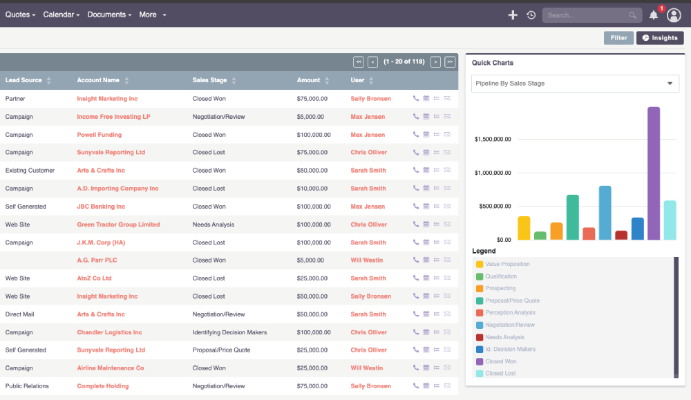Image resolution: width=691 pixels, height=400 pixels.
Task: Open the Insights panel
Action: 659,38
